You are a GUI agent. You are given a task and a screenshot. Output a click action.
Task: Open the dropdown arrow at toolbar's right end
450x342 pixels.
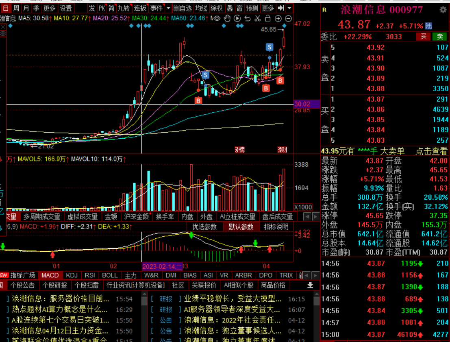(289, 8)
